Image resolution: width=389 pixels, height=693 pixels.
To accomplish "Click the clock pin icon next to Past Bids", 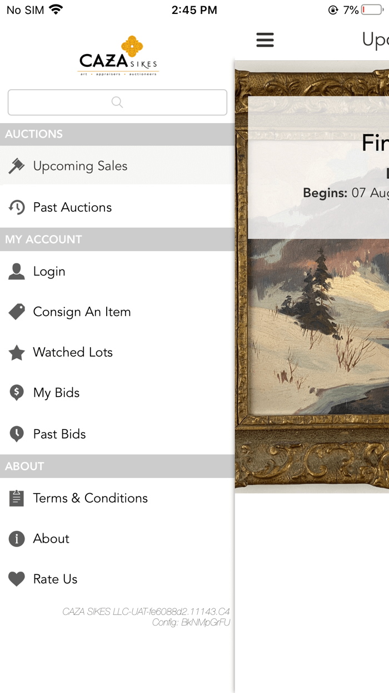I will pyautogui.click(x=17, y=433).
